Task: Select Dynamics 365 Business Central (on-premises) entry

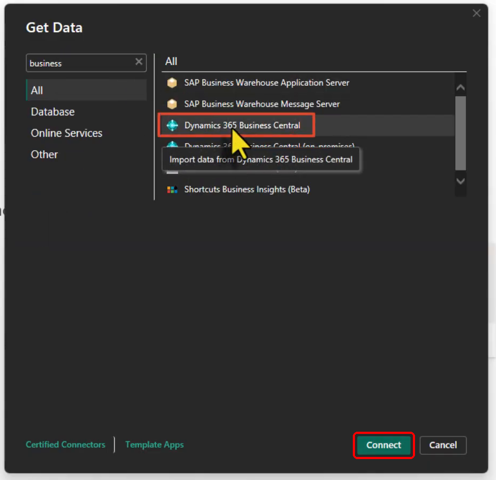Action: [x=270, y=145]
